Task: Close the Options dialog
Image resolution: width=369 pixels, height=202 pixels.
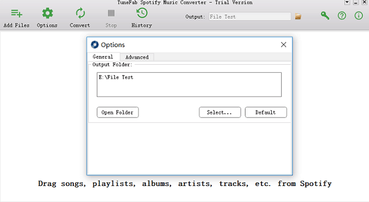Action: (x=283, y=45)
